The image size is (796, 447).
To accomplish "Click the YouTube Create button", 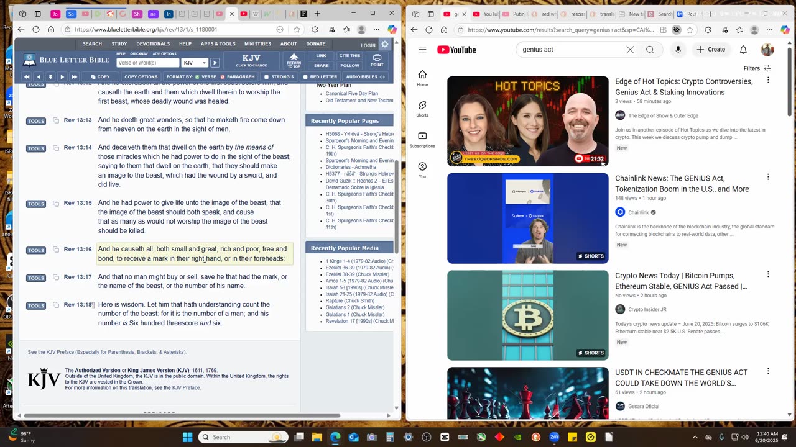I will (x=711, y=50).
